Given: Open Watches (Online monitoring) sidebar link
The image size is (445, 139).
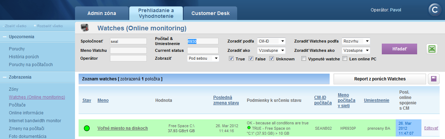Looking at the screenshot, I should (37, 97).
